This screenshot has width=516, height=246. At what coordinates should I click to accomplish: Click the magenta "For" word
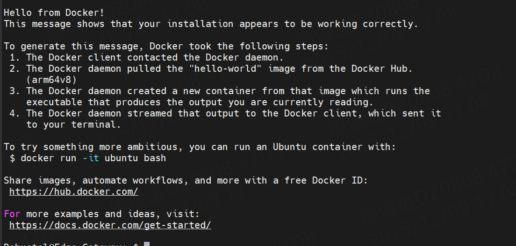click(x=12, y=214)
